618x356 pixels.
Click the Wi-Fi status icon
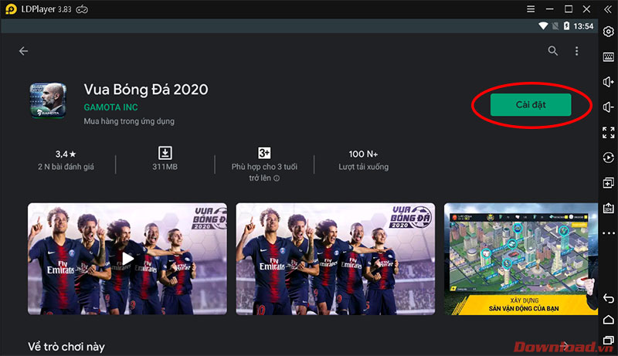pyautogui.click(x=543, y=26)
